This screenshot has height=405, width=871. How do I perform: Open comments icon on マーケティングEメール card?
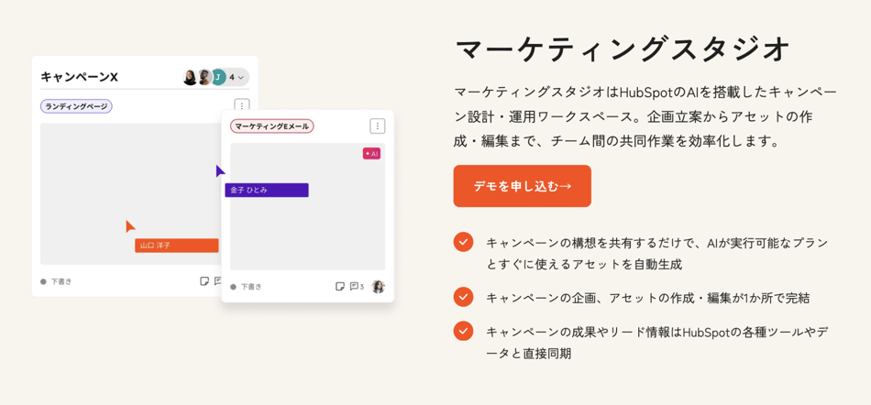tap(355, 287)
